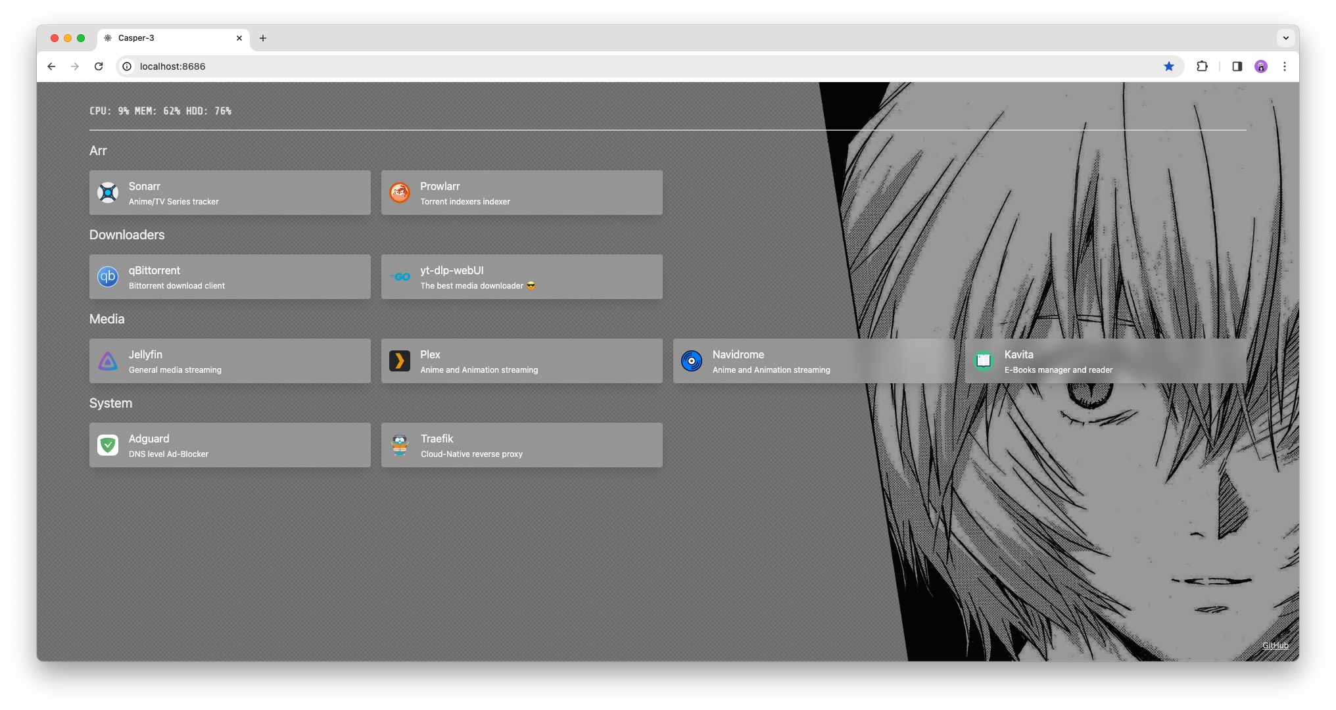Click the Navidrome disc icon

coord(692,361)
